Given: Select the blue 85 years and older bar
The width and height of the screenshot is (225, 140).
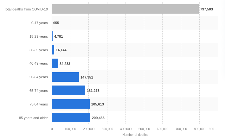Looking at the screenshot, I should coord(71,118).
